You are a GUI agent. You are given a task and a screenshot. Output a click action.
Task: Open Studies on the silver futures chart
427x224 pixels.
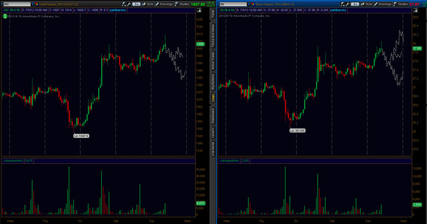tap(400, 4)
